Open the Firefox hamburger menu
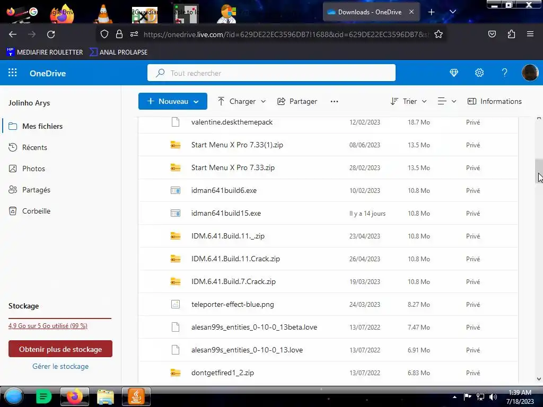Viewport: 543px width, 407px height. pos(530,34)
